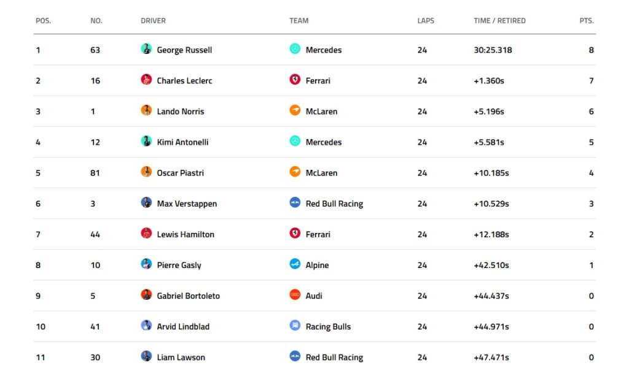Click the Mercedes logo in row one
Image resolution: width=629 pixels, height=371 pixels.
(x=295, y=49)
